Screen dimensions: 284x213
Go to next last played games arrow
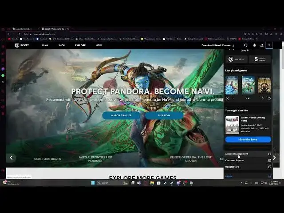click(x=262, y=99)
